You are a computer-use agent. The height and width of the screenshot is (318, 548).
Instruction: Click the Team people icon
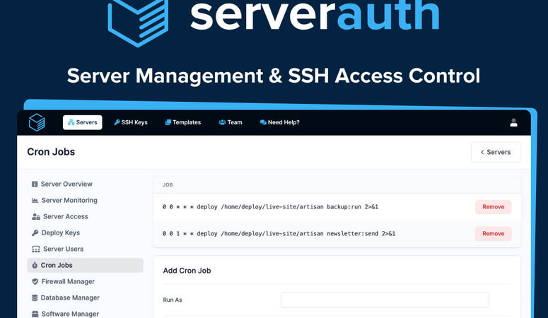(x=222, y=122)
